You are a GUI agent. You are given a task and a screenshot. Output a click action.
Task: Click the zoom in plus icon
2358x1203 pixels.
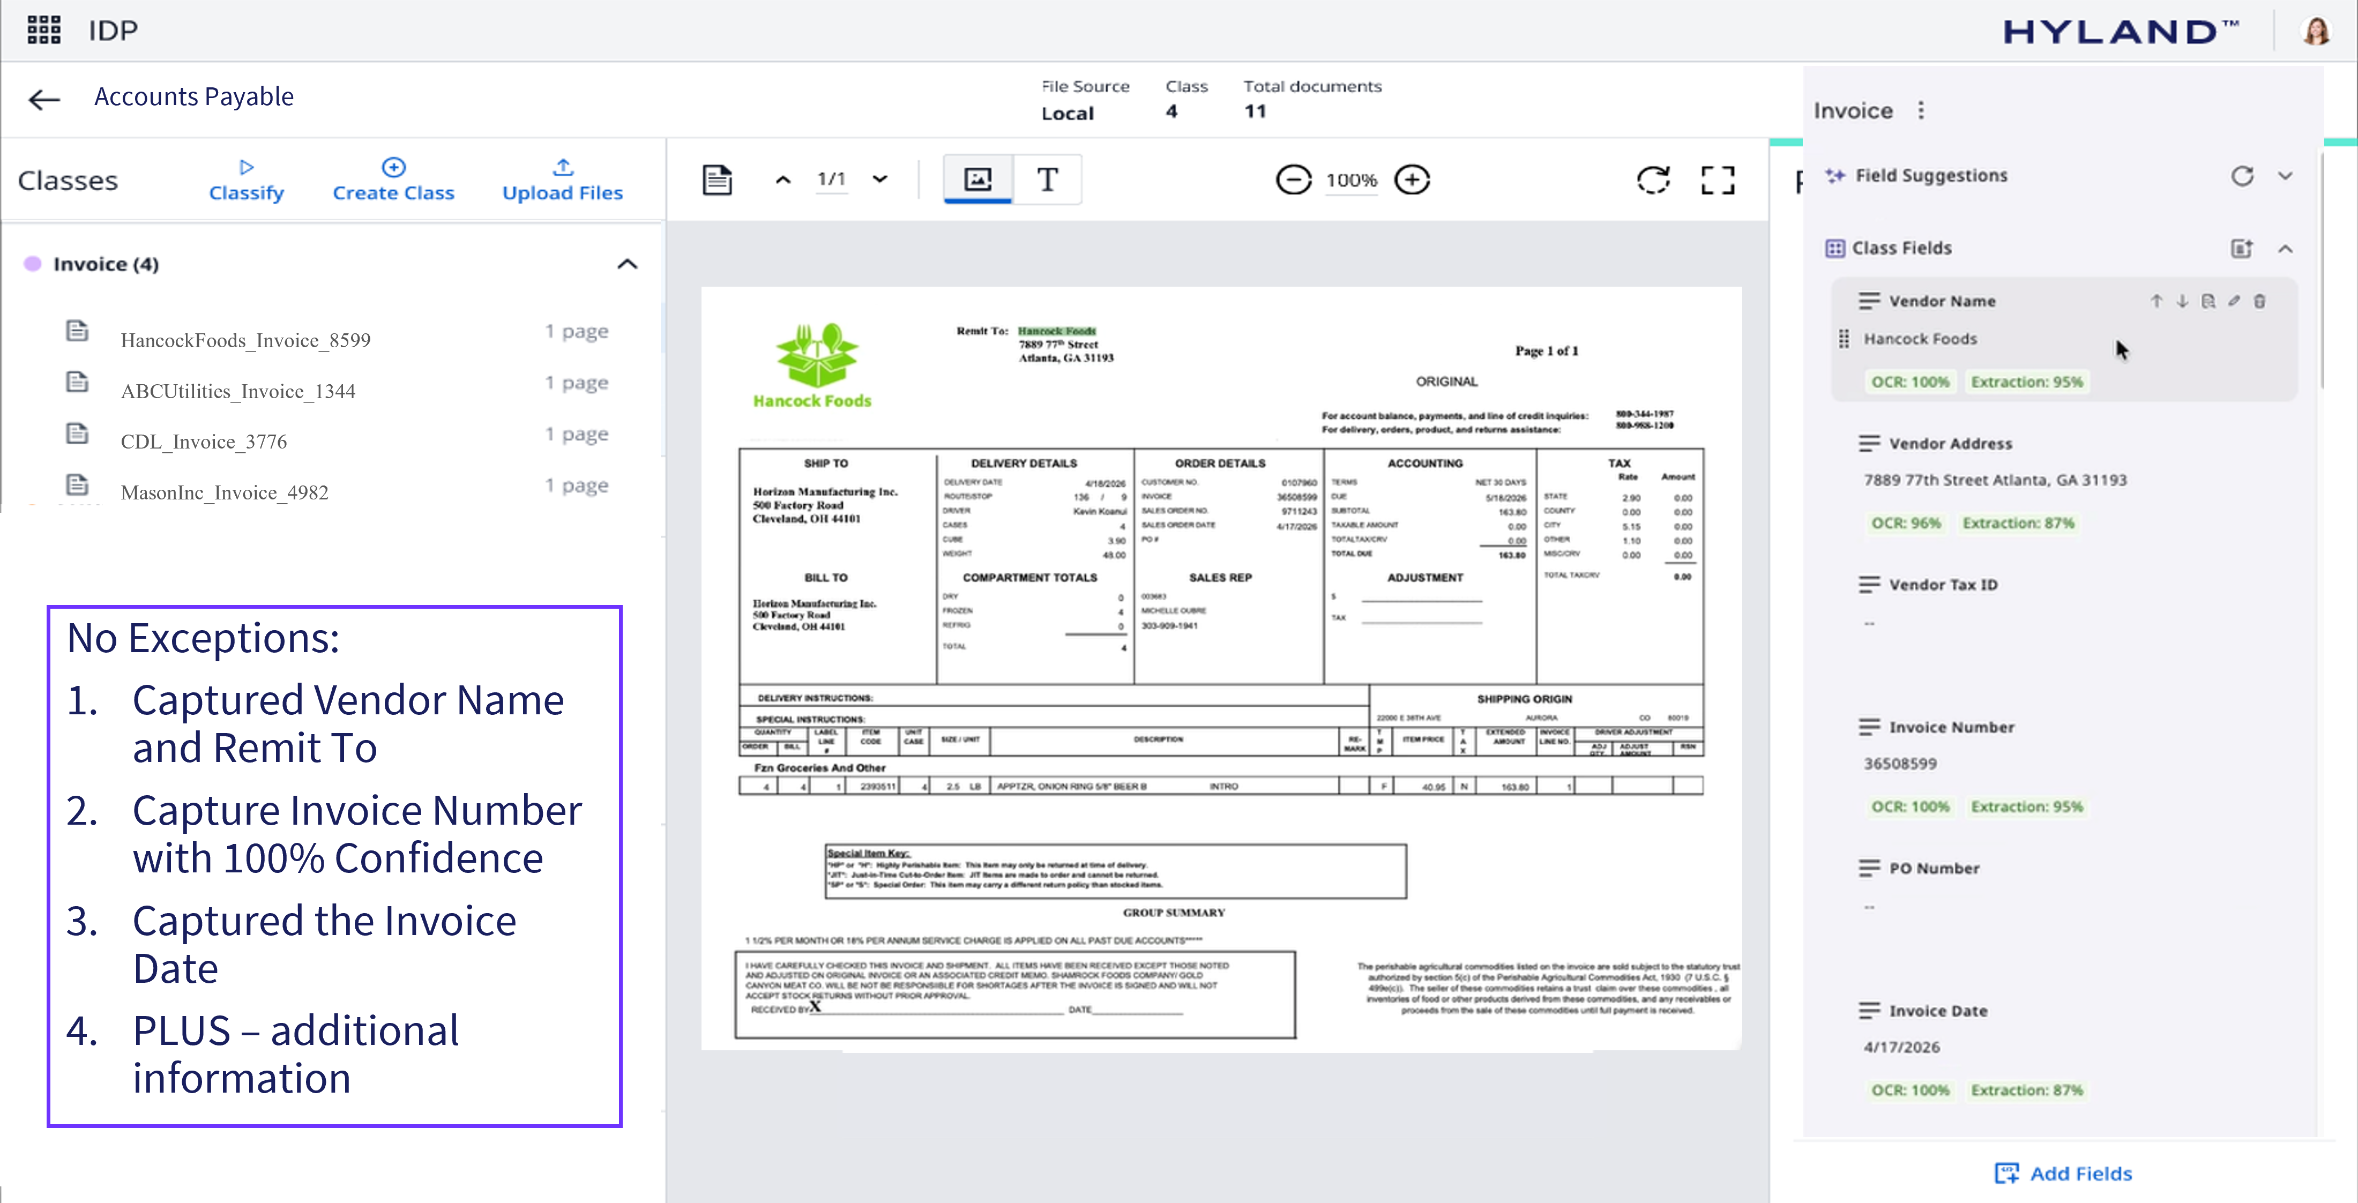pyautogui.click(x=1412, y=180)
